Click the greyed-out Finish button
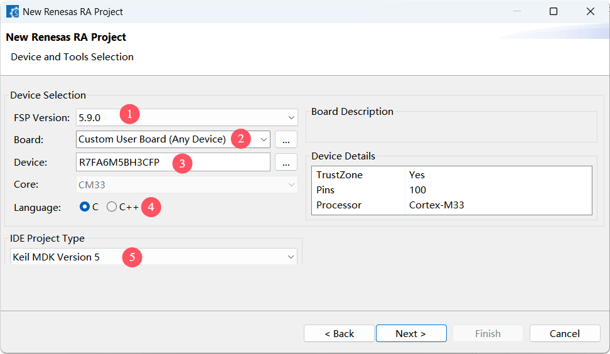 pos(488,333)
